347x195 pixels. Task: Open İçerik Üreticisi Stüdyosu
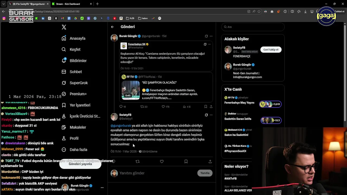tap(81, 116)
